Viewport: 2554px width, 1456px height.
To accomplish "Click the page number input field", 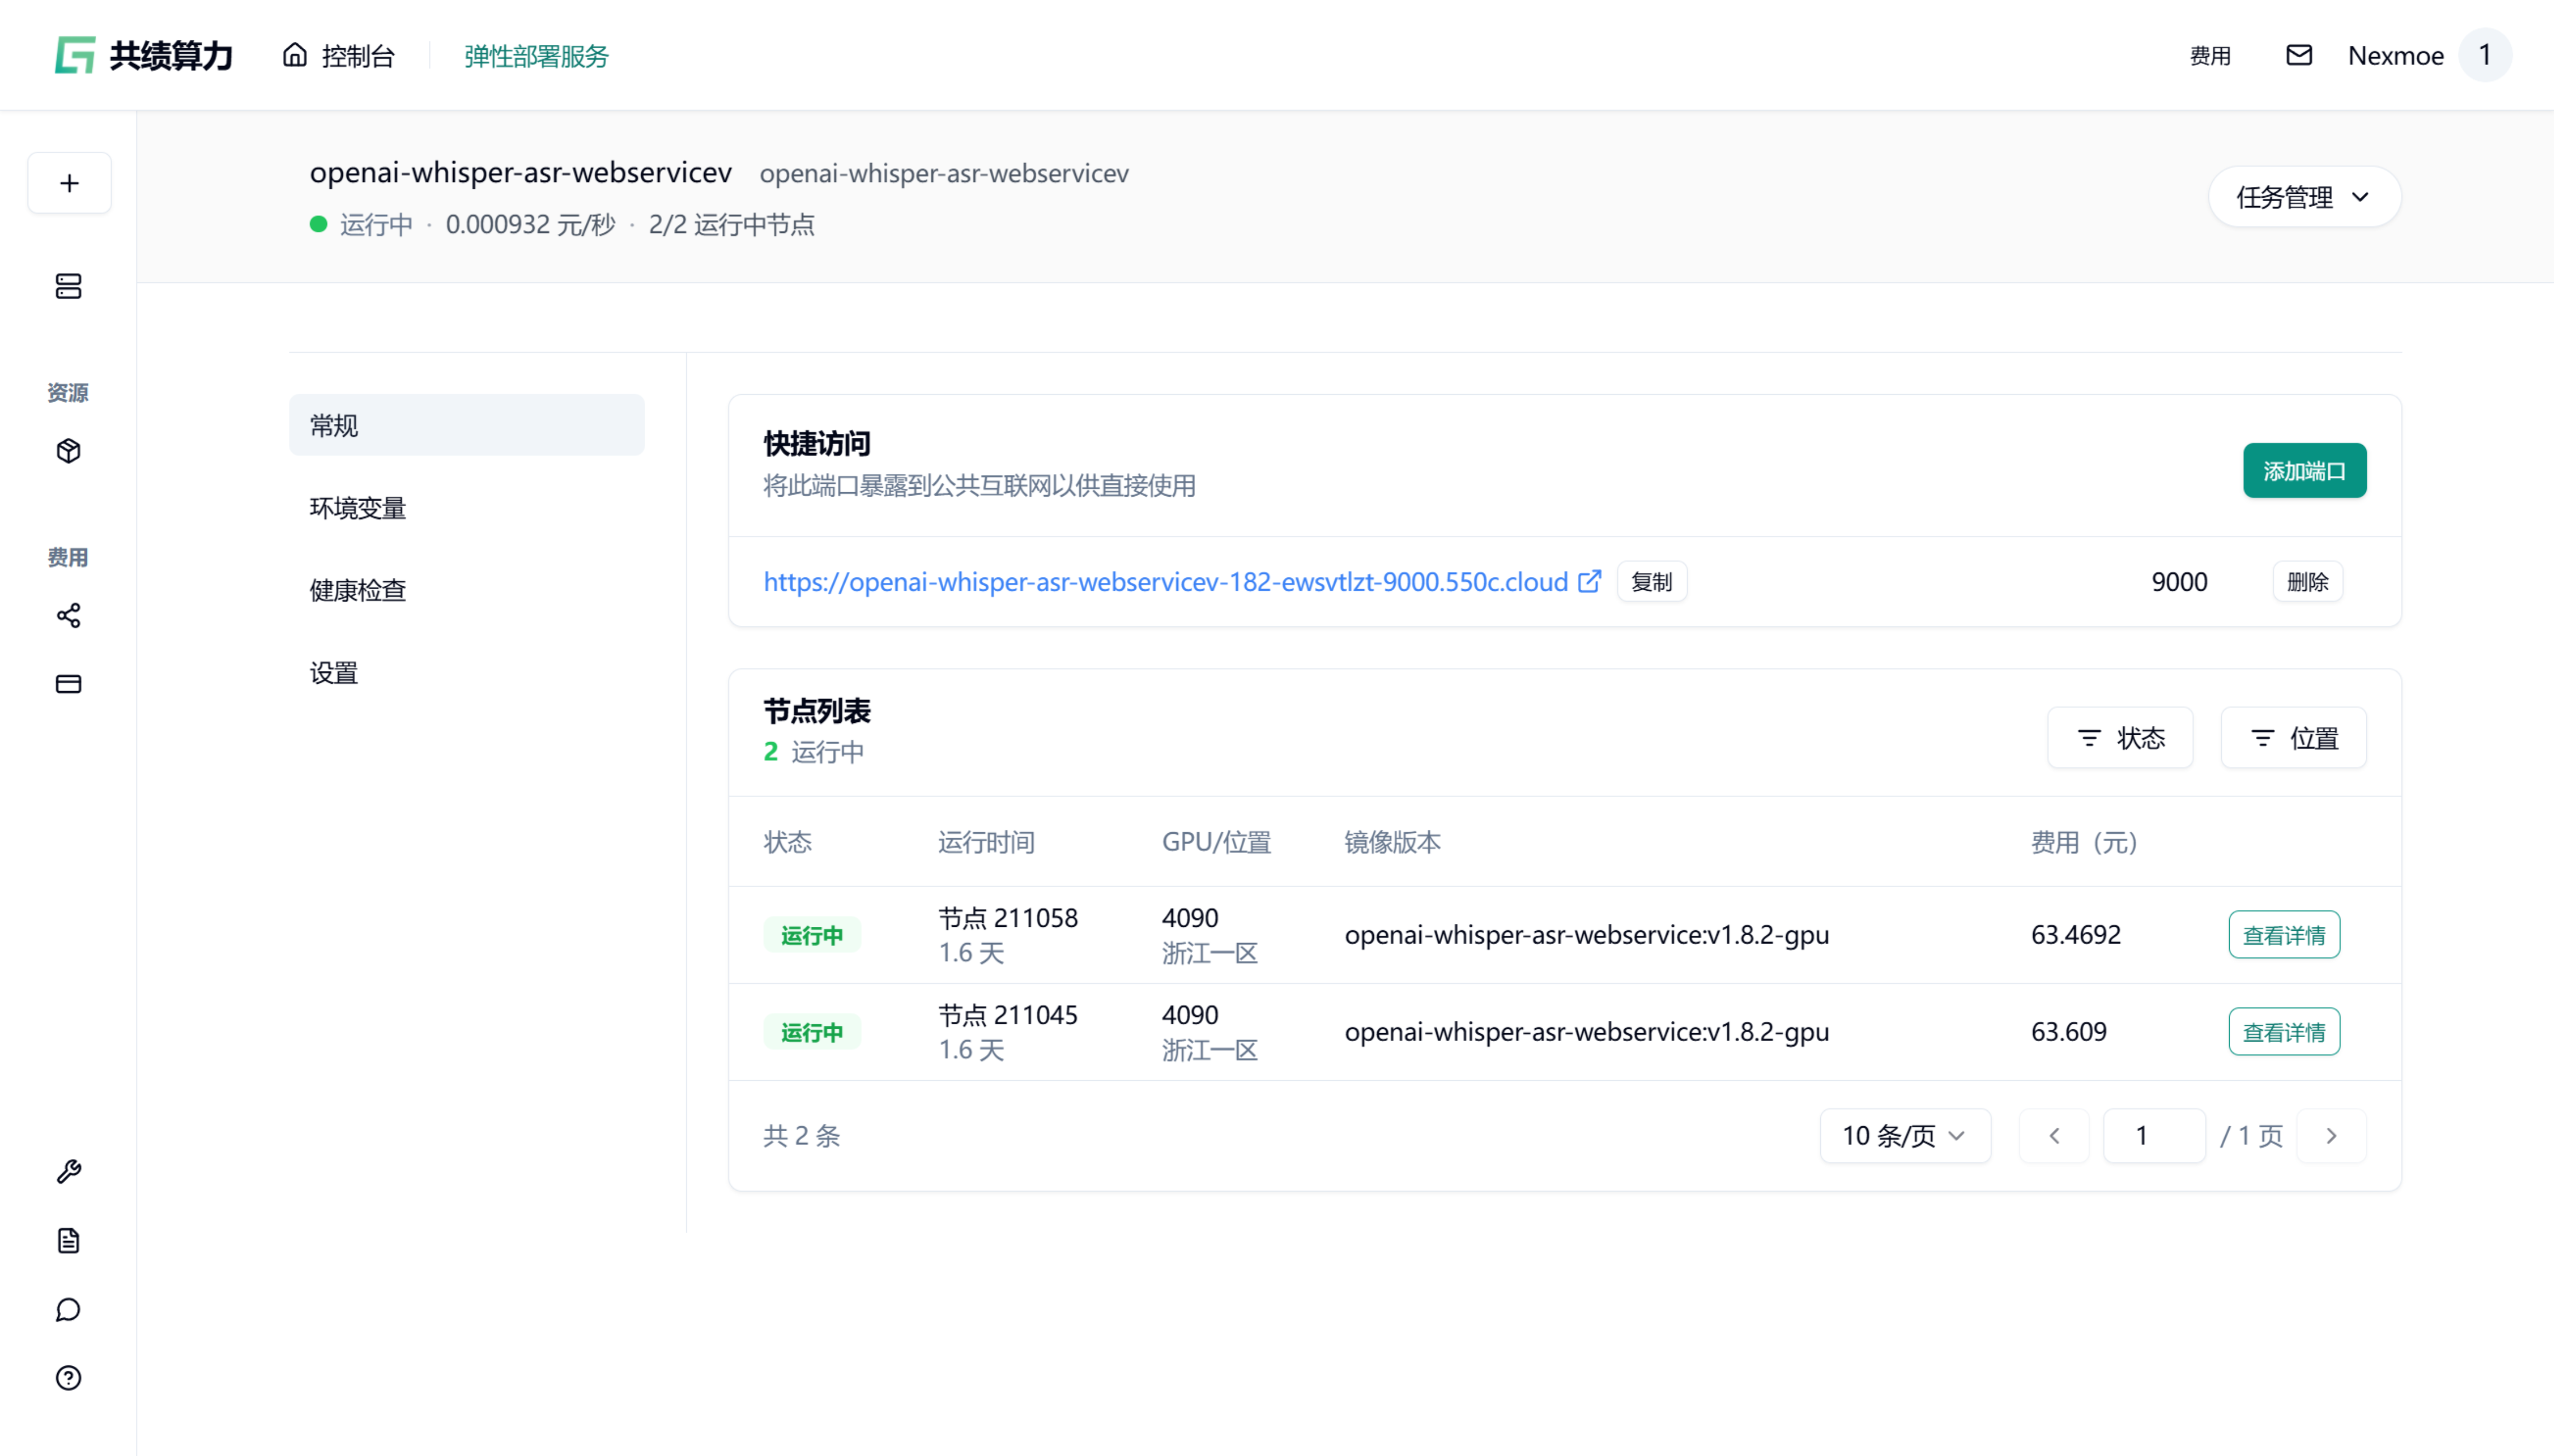I will point(2153,1136).
